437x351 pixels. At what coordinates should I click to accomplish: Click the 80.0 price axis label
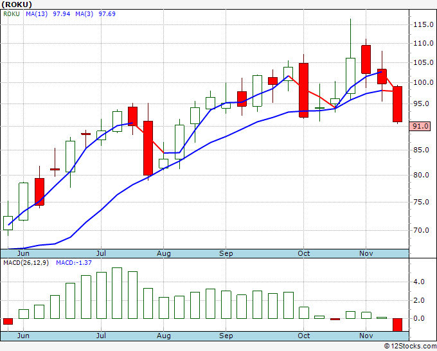pyautogui.click(x=421, y=175)
